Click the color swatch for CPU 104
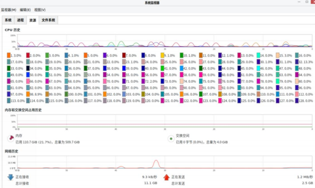This screenshot has width=315, height=188. point(143,94)
